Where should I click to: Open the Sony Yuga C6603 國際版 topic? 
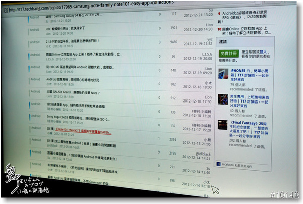pos(78,118)
